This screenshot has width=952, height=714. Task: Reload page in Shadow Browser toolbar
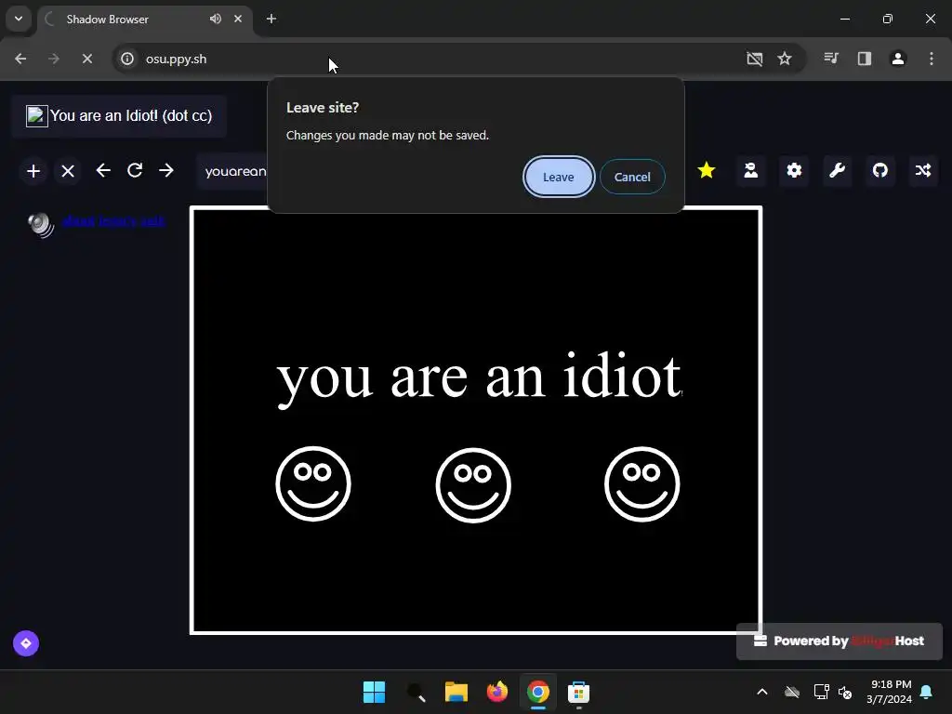click(x=135, y=171)
